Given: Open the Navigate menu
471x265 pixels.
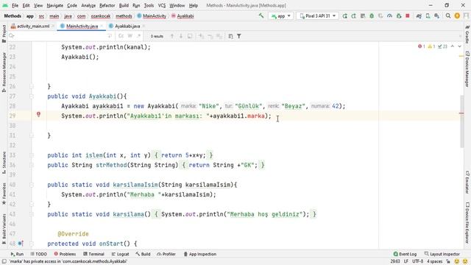Looking at the screenshot, I should (x=55, y=5).
